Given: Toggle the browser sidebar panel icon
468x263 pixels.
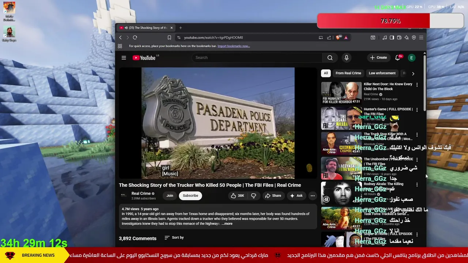Looking at the screenshot, I should pos(392,38).
